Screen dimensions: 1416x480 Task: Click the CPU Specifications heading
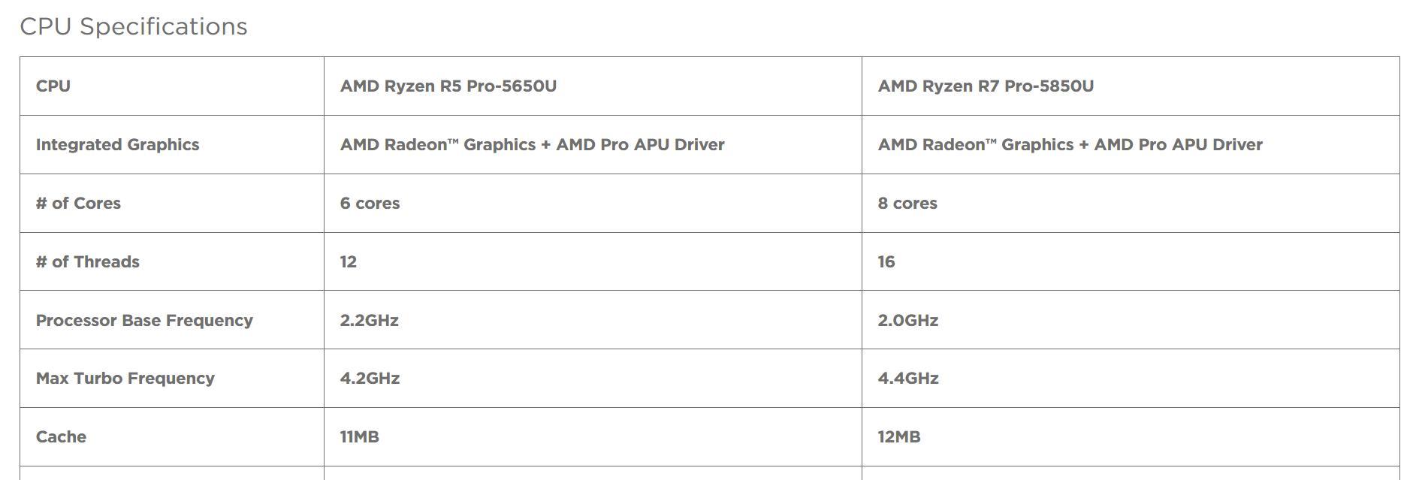[133, 26]
